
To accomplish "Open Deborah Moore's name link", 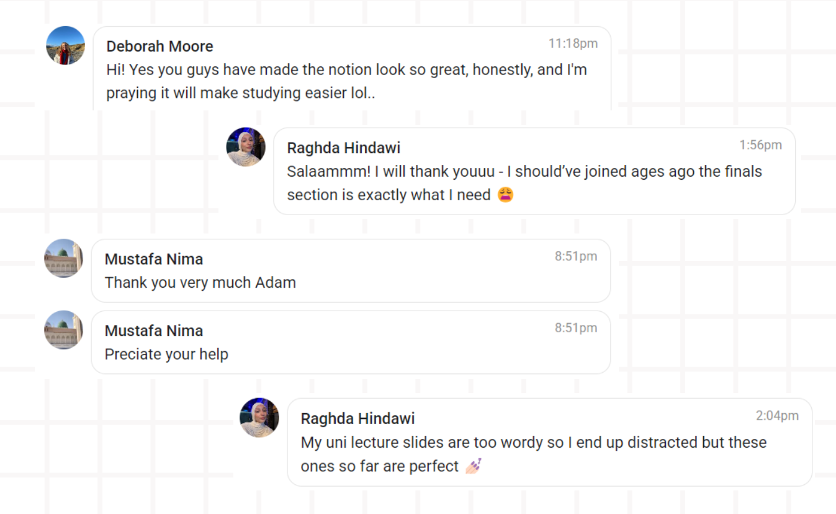I will [160, 47].
